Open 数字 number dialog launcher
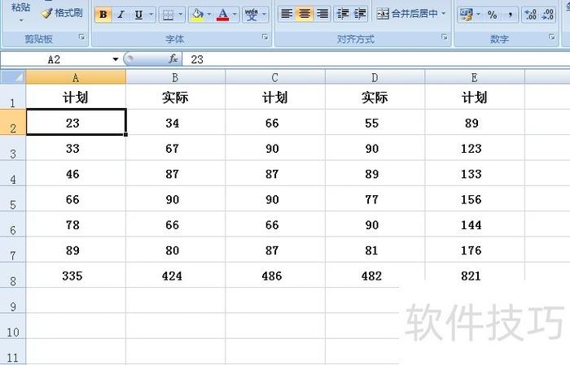Image resolution: width=570 pixels, height=365 pixels. click(x=552, y=37)
